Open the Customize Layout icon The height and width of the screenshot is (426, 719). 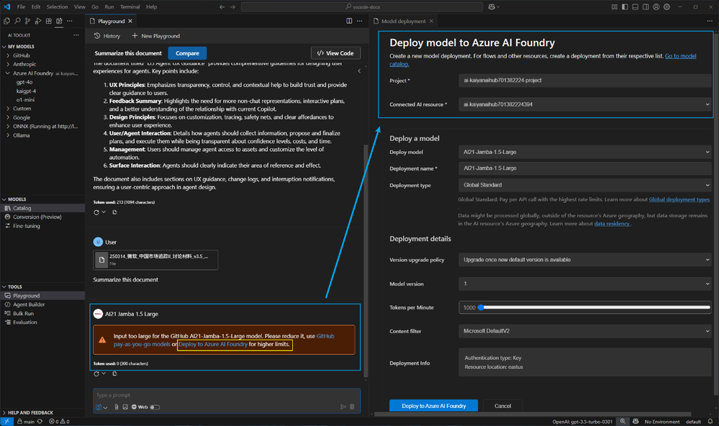click(615, 7)
